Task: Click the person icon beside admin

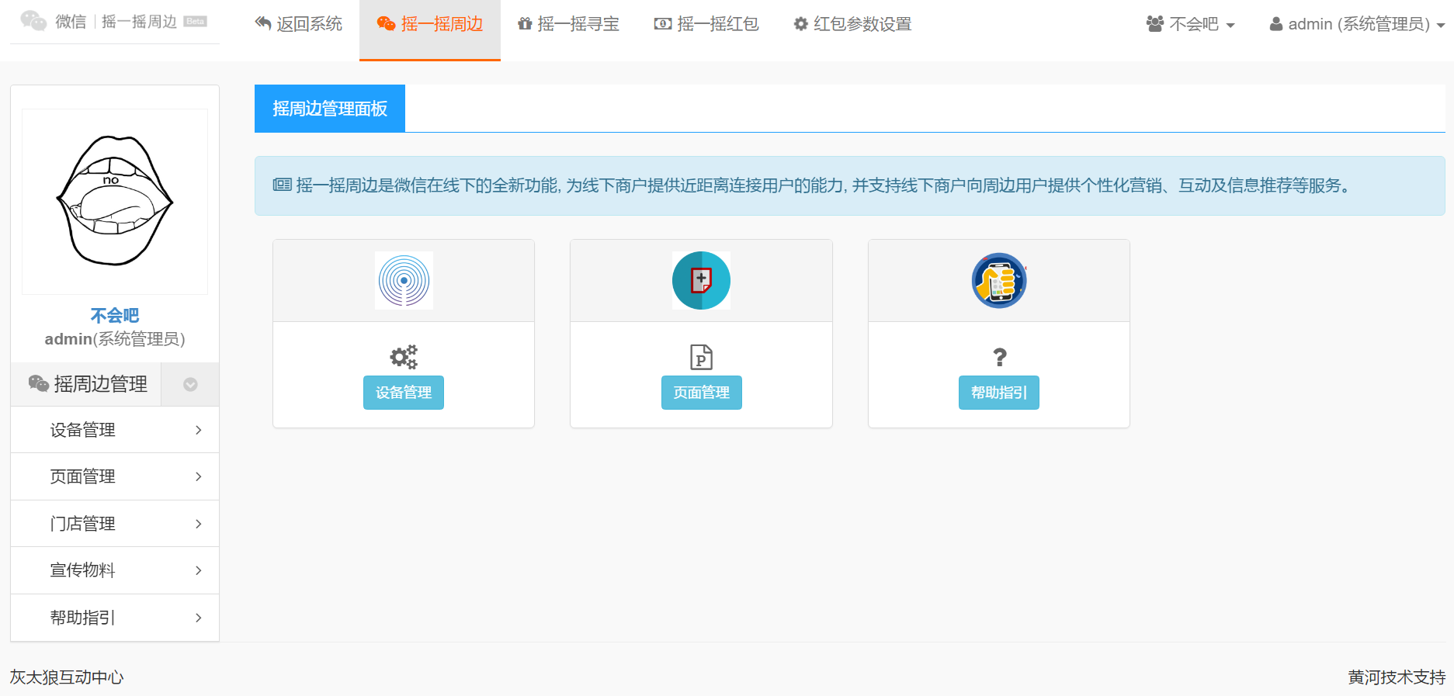Action: tap(1276, 24)
